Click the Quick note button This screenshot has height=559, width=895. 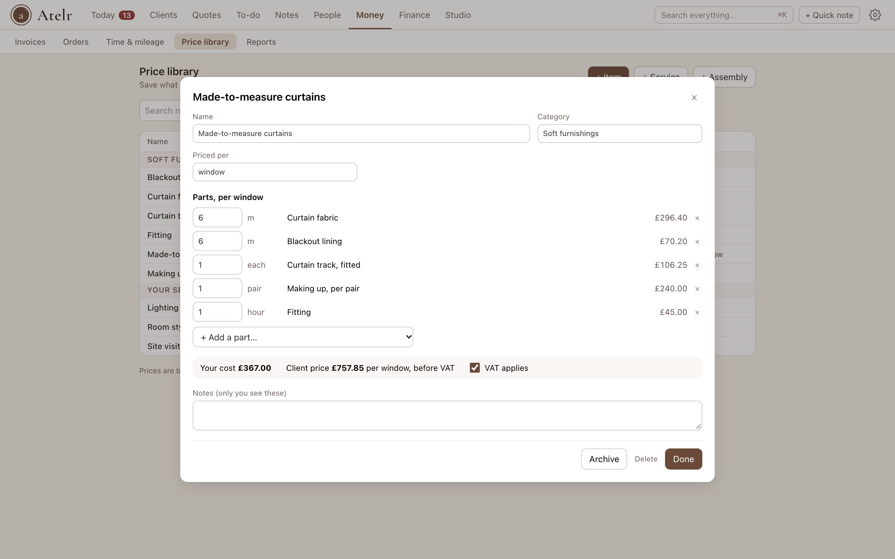click(x=829, y=15)
